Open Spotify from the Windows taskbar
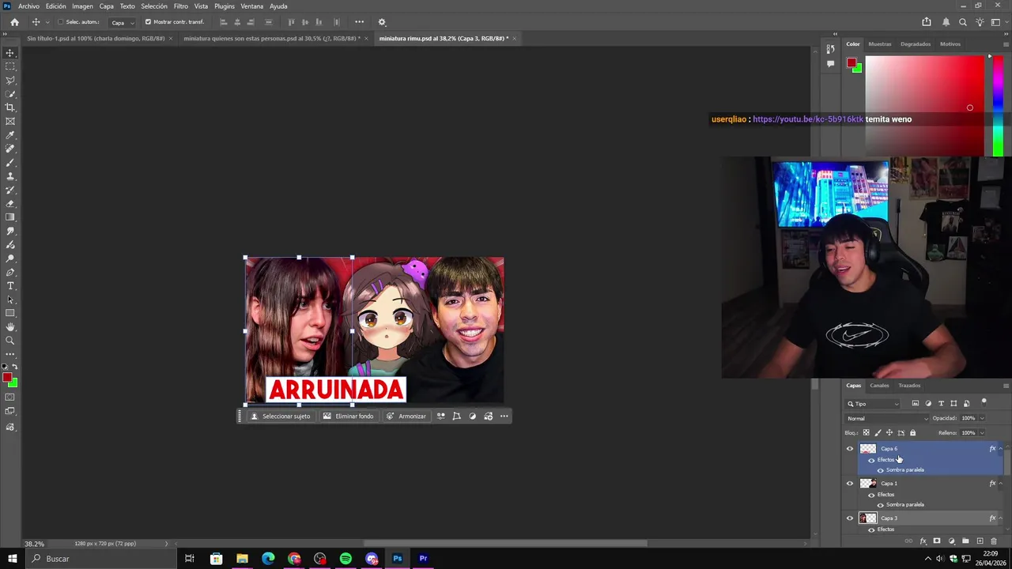The image size is (1012, 569). coord(346,559)
